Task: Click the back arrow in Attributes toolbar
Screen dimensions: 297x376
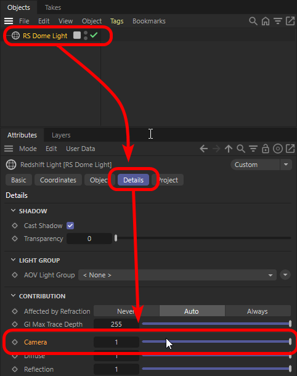Action: tap(204, 149)
